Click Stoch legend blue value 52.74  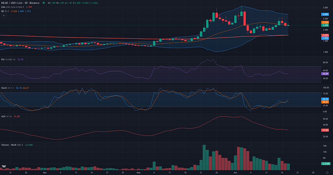click(x=19, y=88)
